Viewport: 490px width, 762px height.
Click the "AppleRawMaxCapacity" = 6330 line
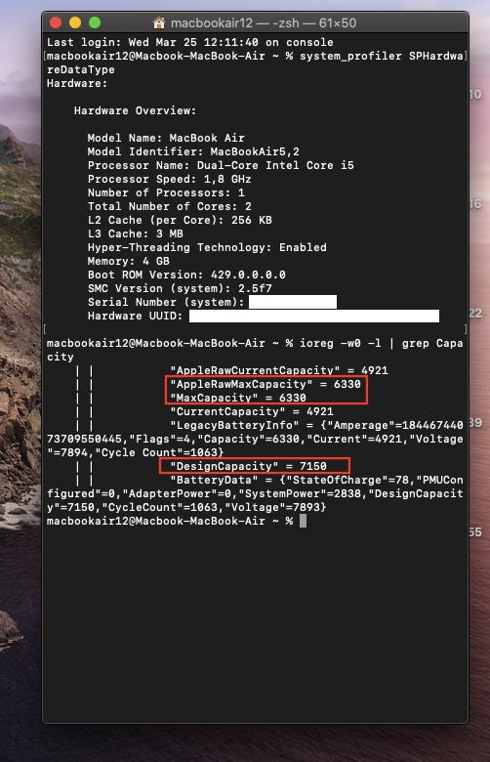(x=265, y=384)
